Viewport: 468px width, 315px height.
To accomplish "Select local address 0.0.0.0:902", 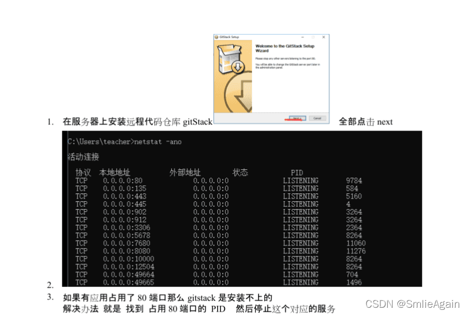I will click(125, 212).
